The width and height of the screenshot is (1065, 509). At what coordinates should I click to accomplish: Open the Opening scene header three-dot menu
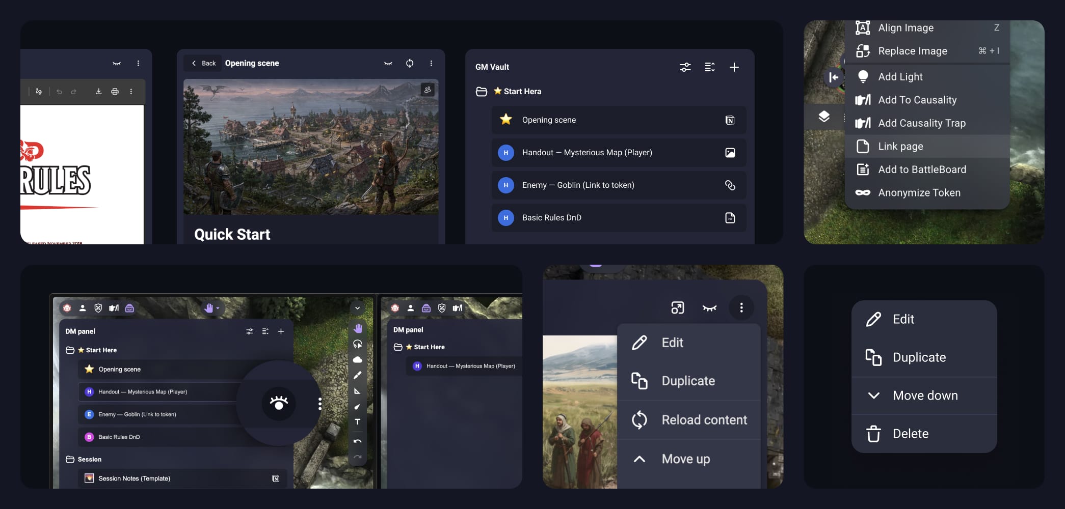pos(431,63)
